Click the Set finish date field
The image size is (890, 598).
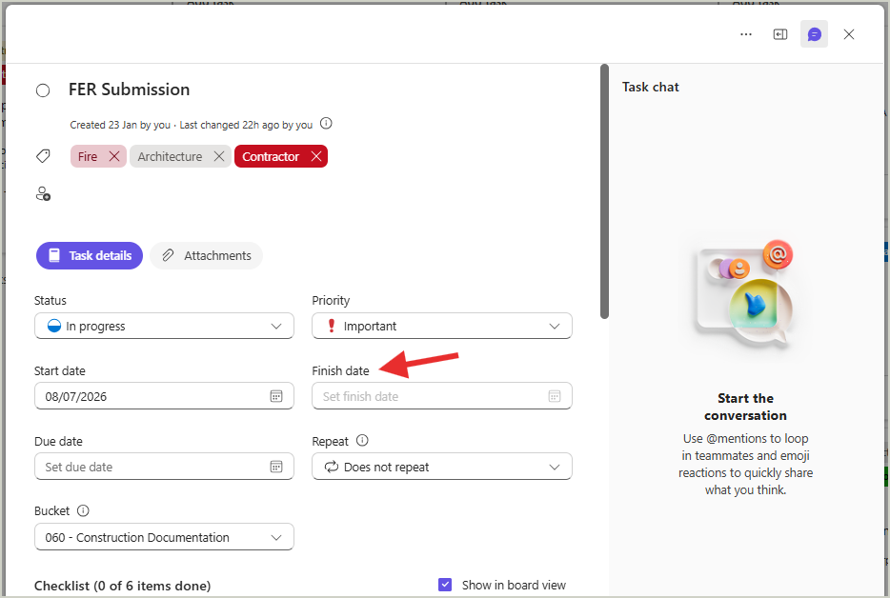pyautogui.click(x=441, y=396)
